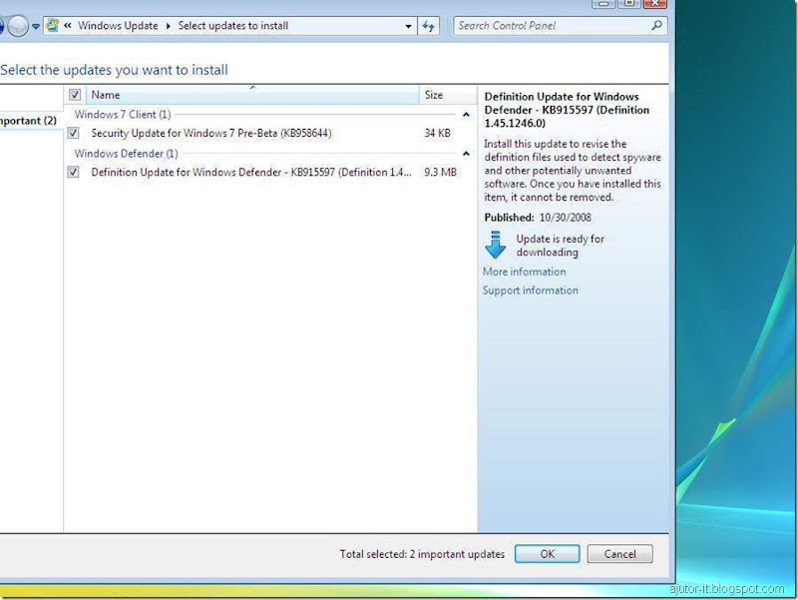
Task: Click the 34 KB size value
Action: [437, 133]
